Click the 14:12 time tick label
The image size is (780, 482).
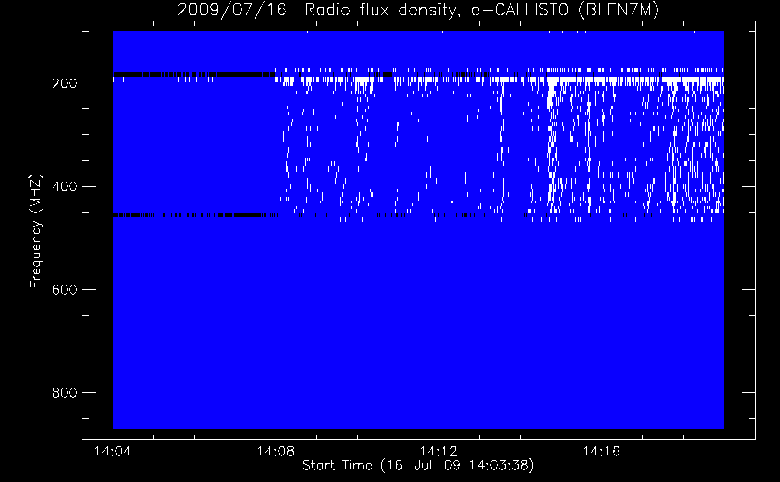pyautogui.click(x=439, y=452)
